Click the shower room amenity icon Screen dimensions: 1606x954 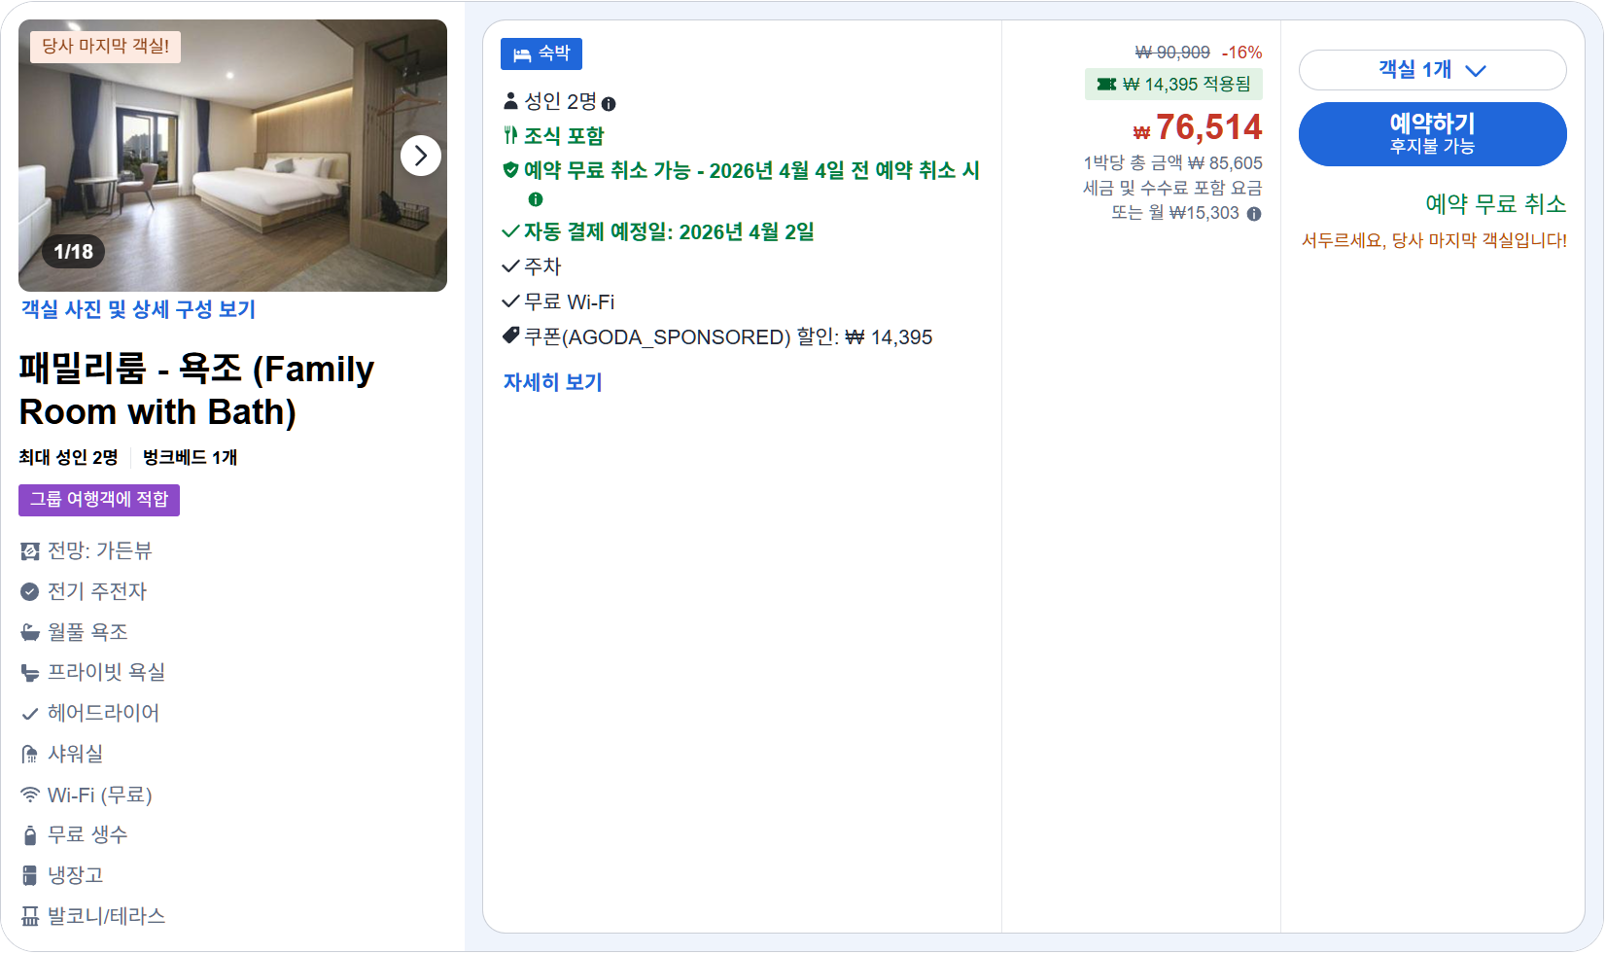(29, 754)
